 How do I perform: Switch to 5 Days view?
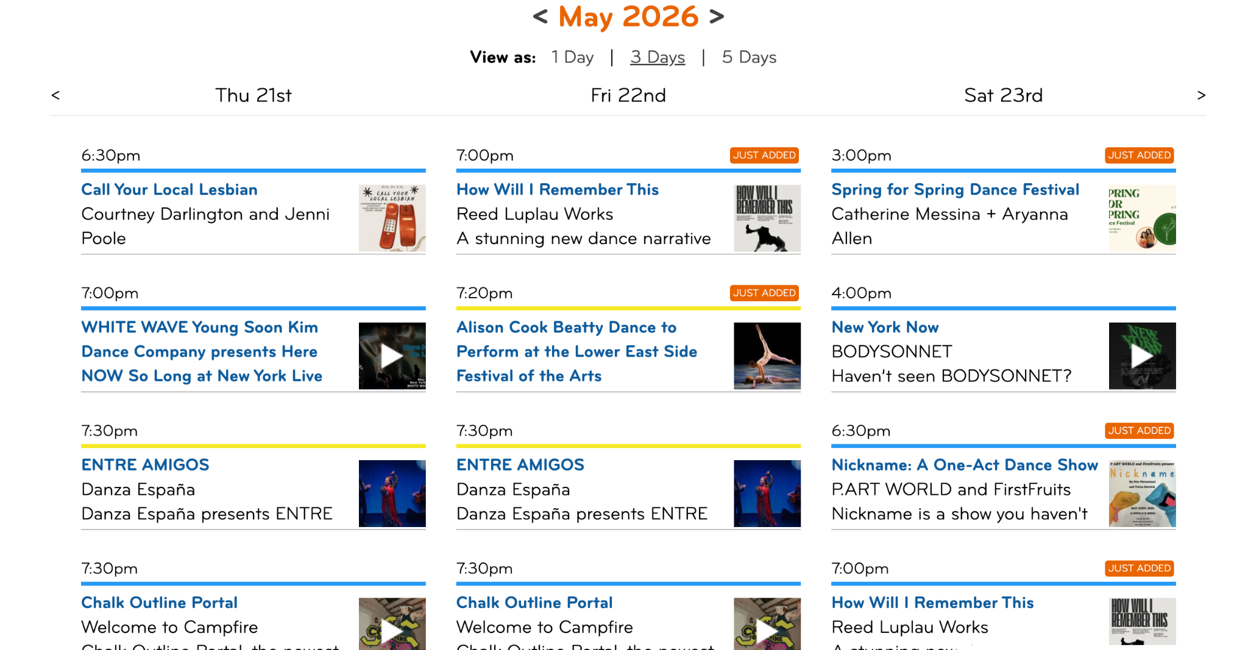click(x=749, y=57)
